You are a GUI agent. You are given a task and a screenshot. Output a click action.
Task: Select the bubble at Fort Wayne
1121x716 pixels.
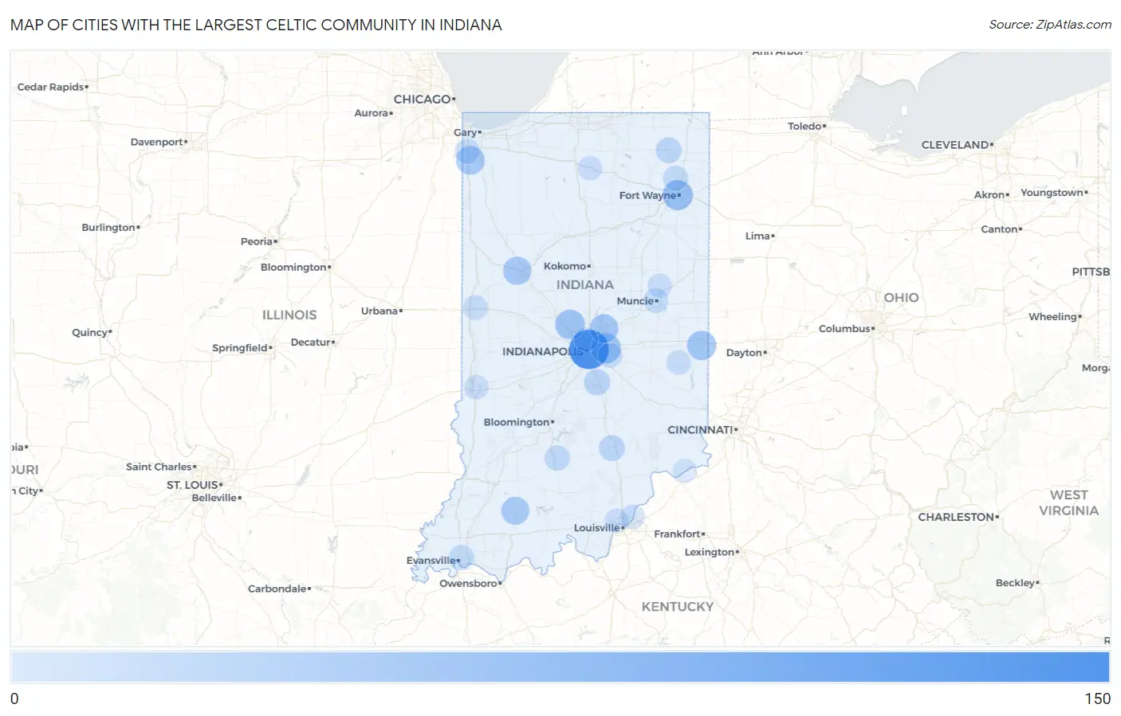678,195
